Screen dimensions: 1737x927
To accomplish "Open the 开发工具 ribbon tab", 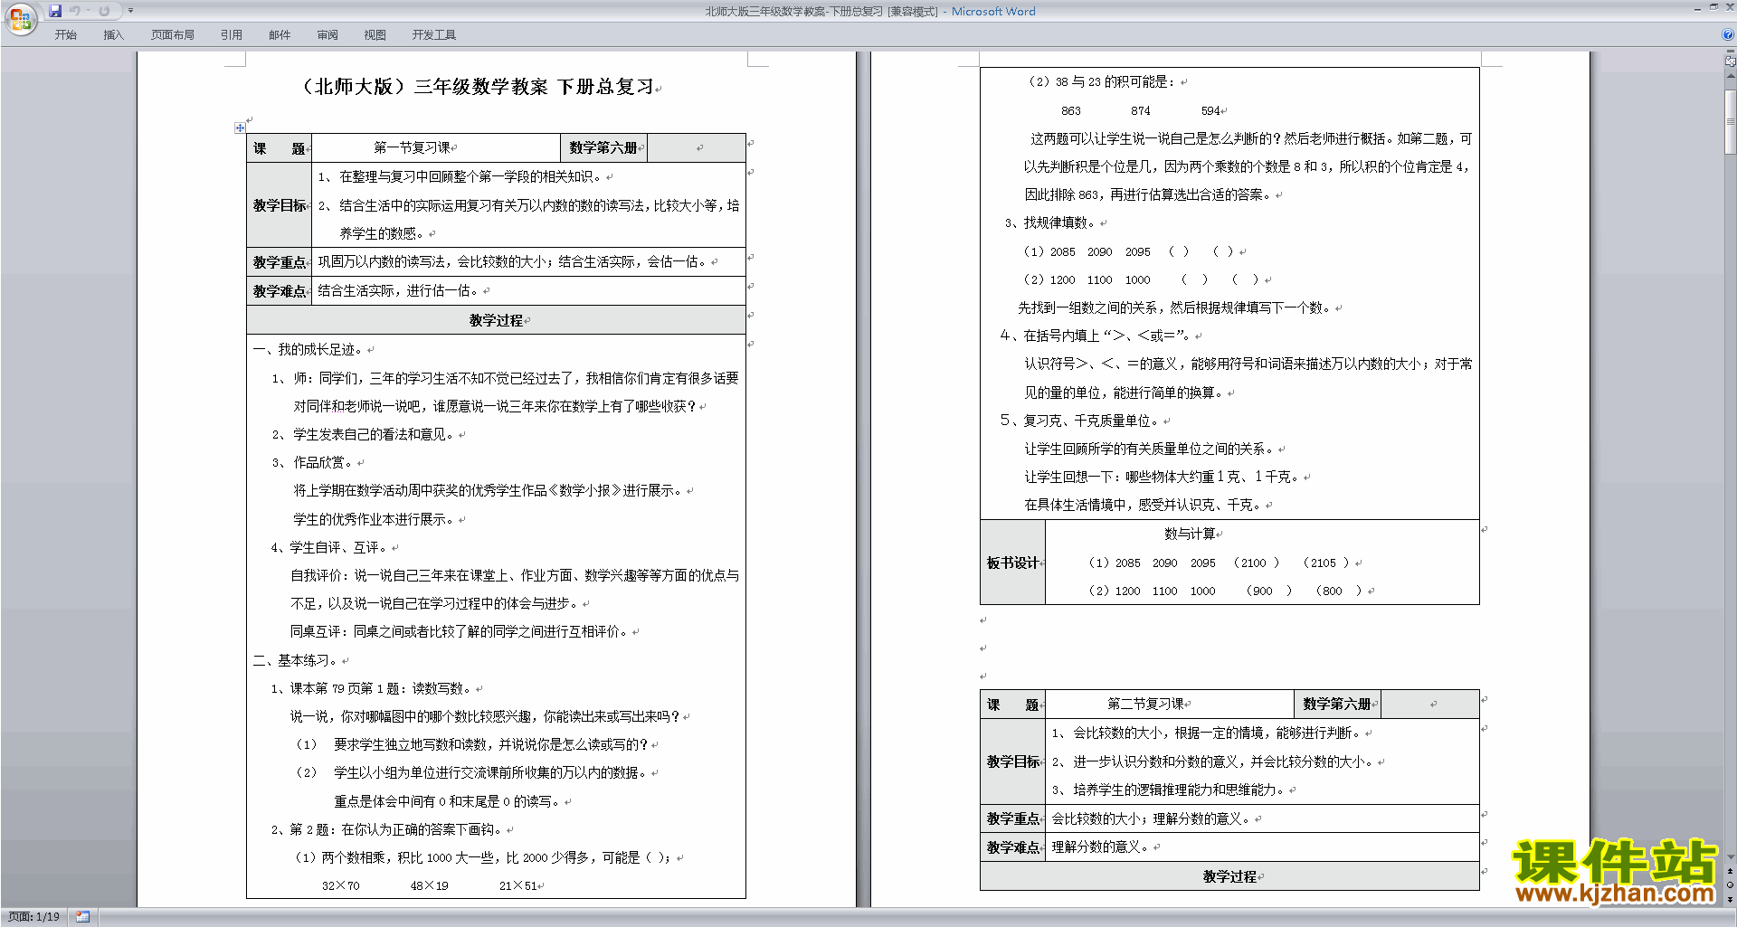I will tap(434, 35).
